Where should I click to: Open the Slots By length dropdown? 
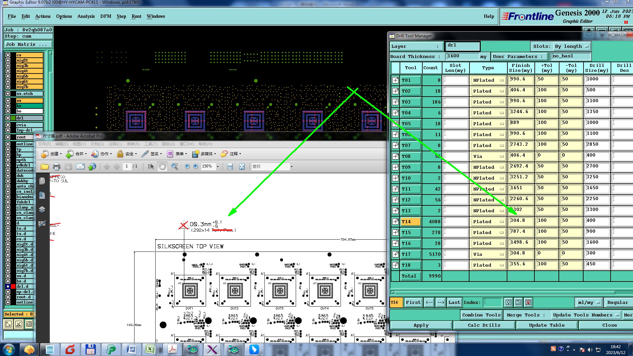click(572, 46)
